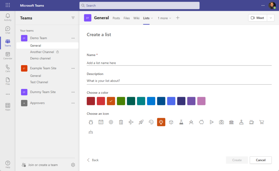279x171 pixels.
Task: Open Chat in the left rail
Action: 8,30
